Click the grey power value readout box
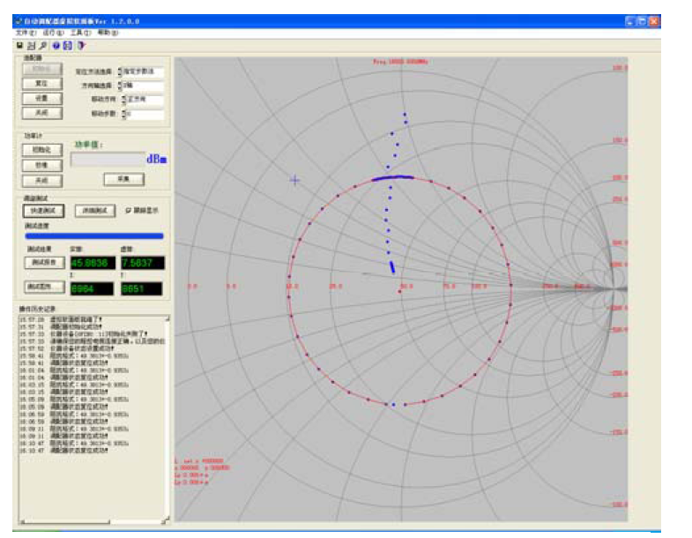Image resolution: width=692 pixels, height=538 pixels. [108, 160]
